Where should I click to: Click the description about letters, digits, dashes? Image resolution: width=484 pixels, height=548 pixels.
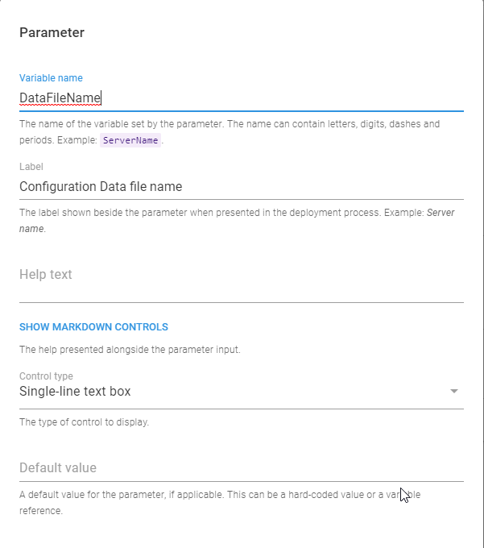[230, 124]
